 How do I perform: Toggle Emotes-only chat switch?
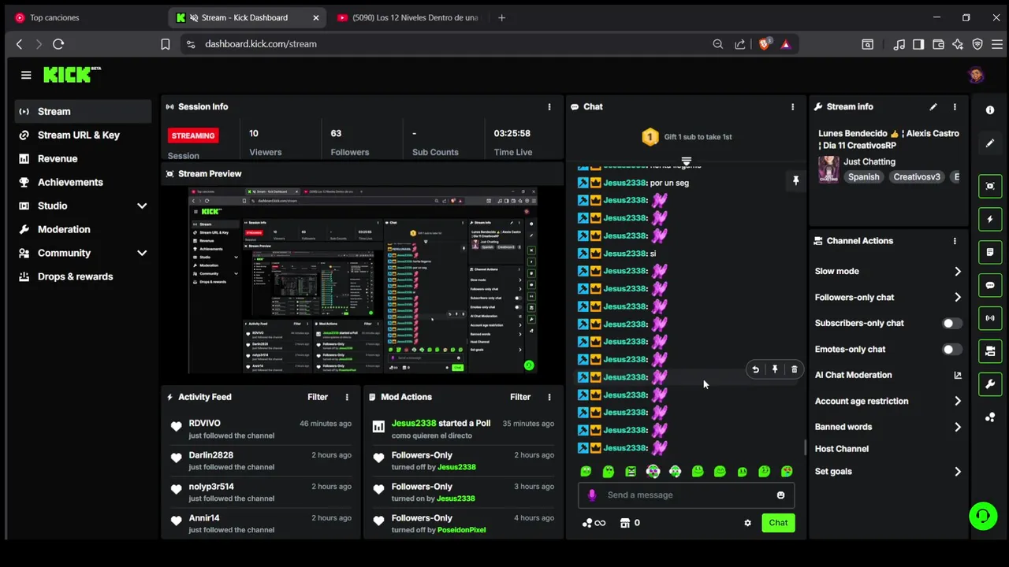[951, 349]
